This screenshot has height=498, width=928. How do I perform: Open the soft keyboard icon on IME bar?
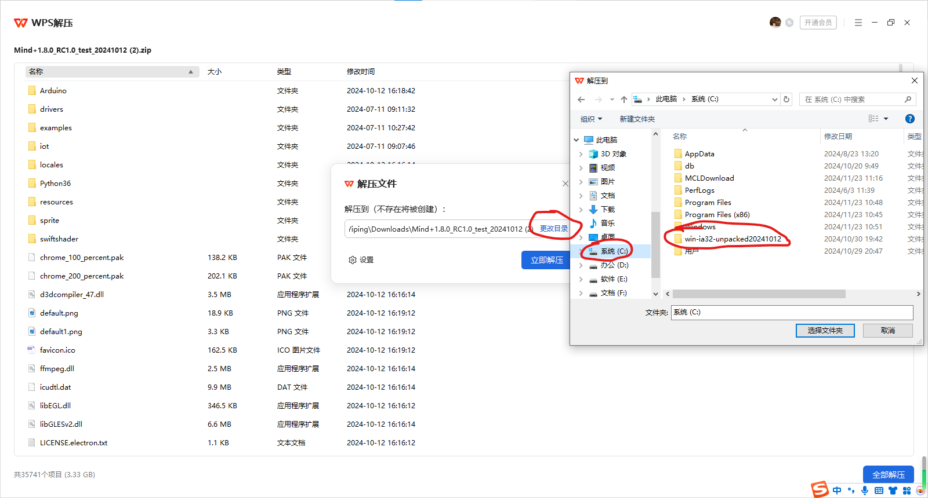click(879, 490)
